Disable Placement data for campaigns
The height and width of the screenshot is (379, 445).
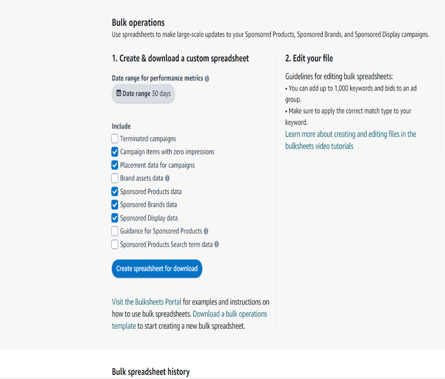115,165
